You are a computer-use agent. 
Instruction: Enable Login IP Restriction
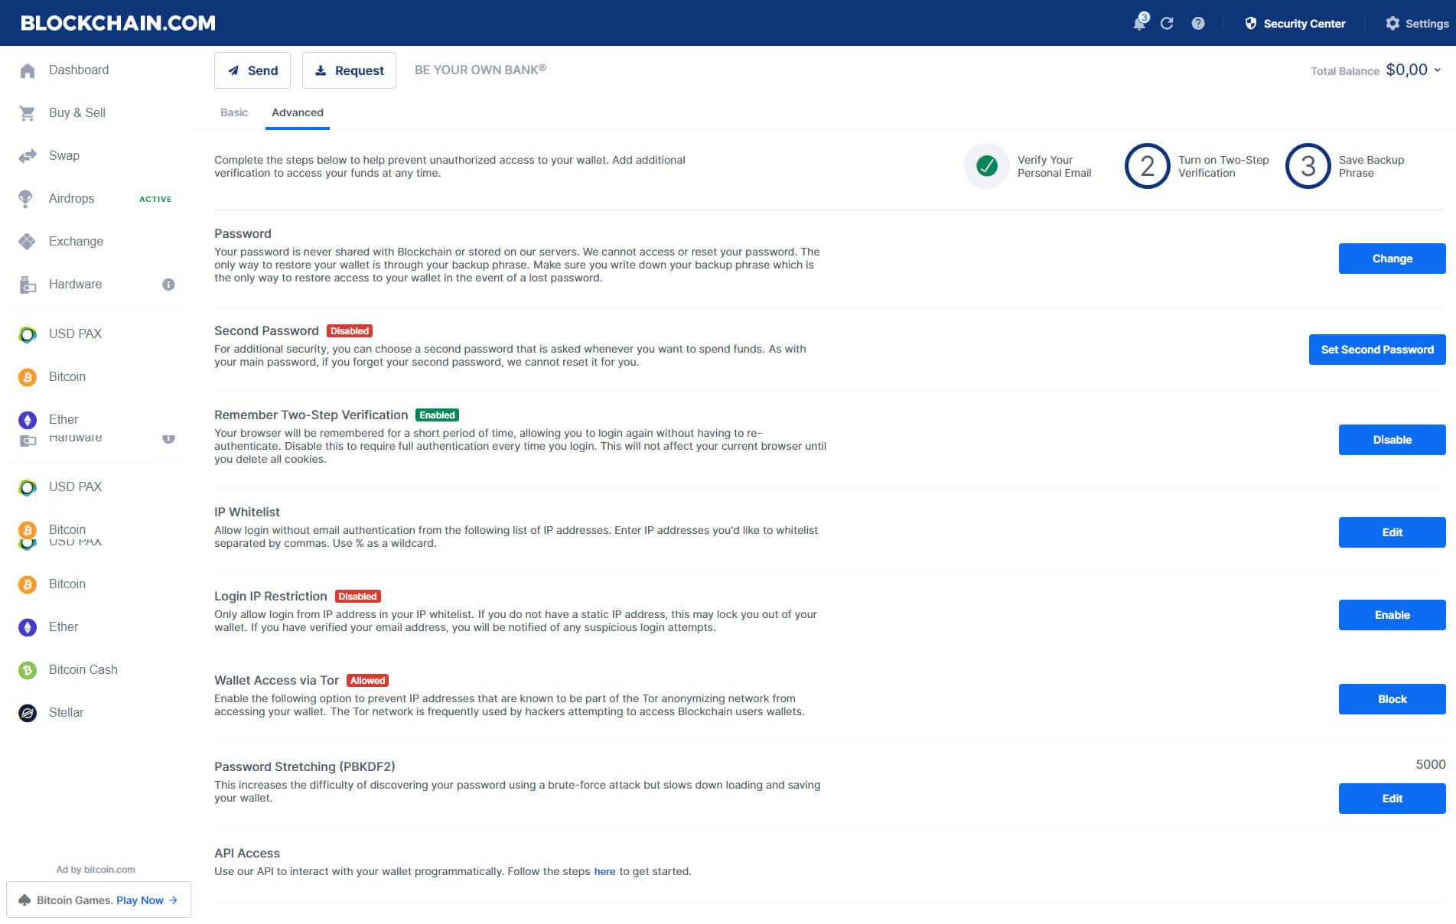click(1392, 615)
